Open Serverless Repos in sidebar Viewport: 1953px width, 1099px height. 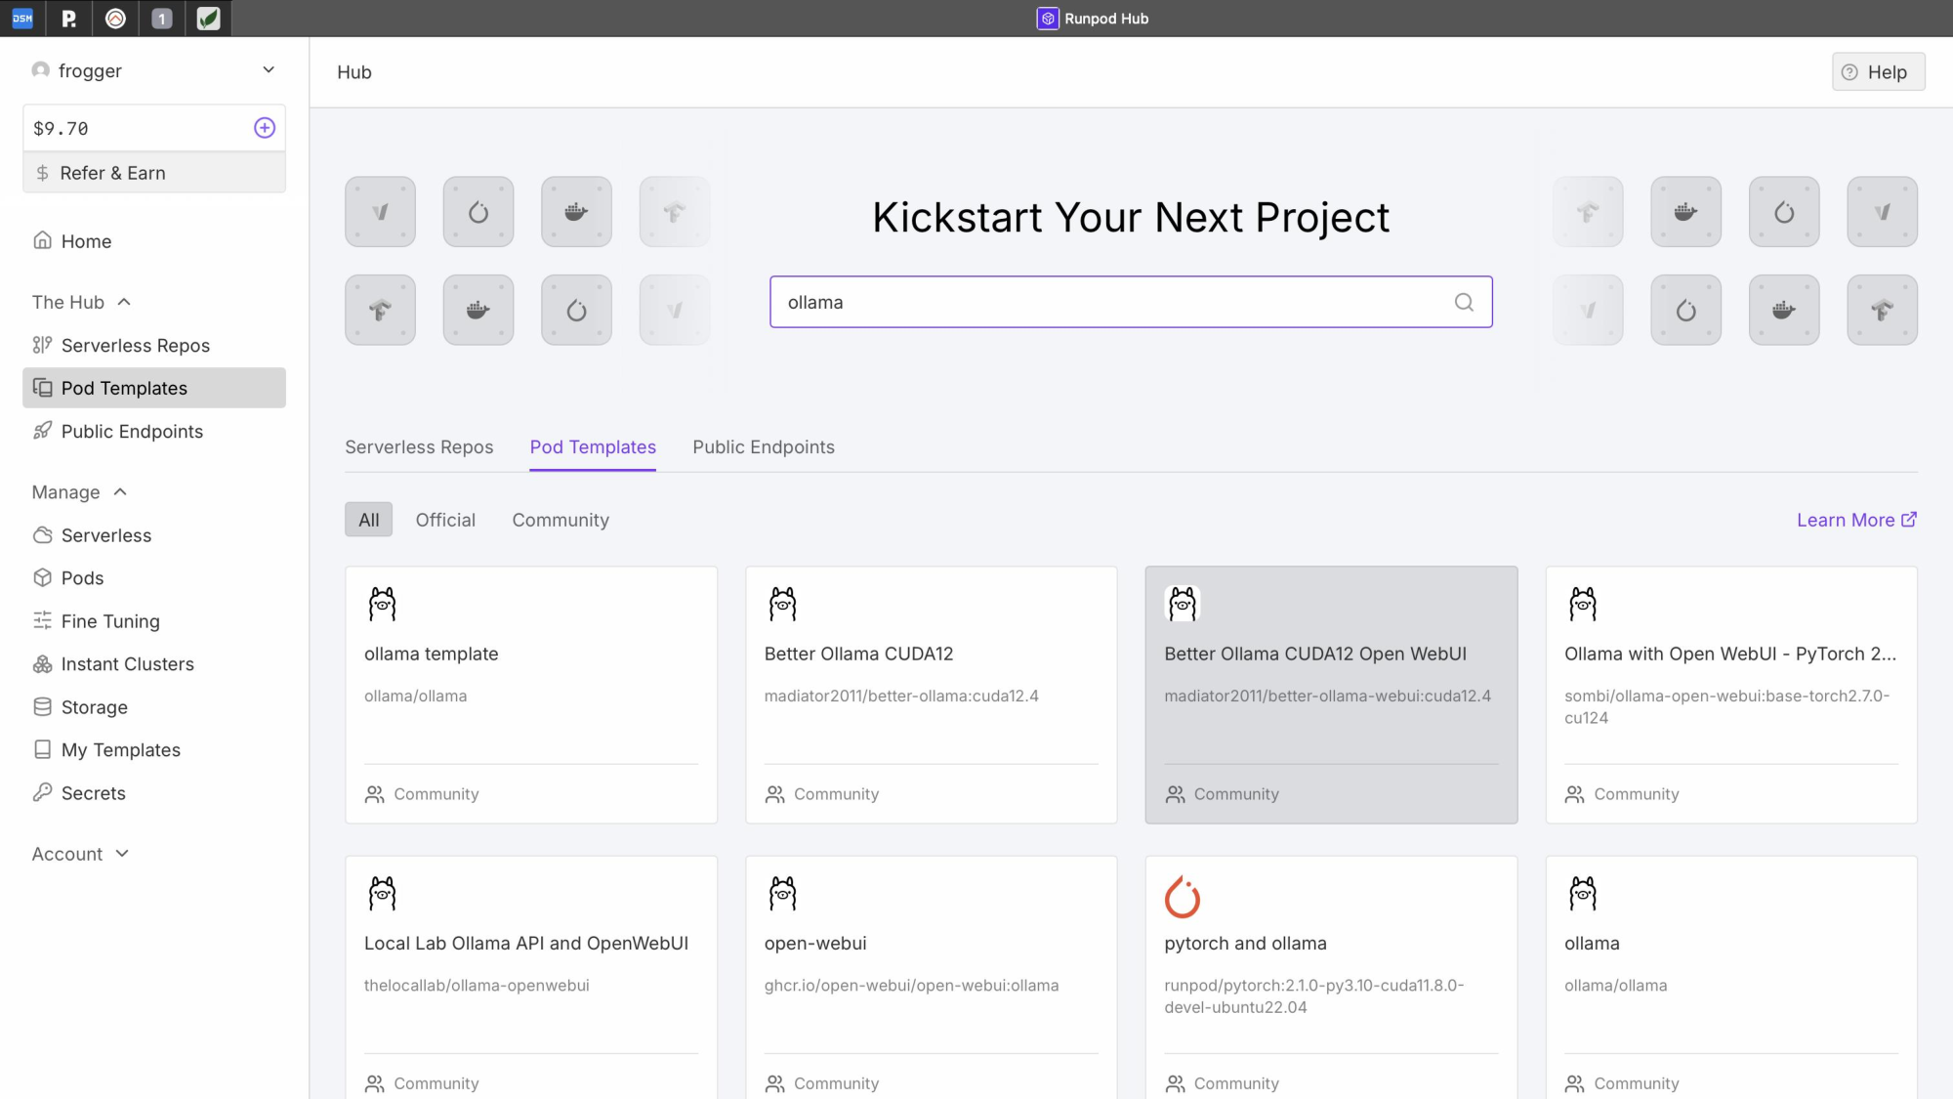coord(135,345)
